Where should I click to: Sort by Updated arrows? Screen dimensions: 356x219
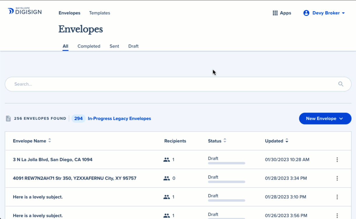pyautogui.click(x=287, y=141)
